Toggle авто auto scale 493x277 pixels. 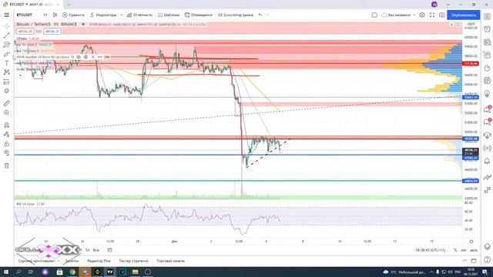pyautogui.click(x=474, y=250)
